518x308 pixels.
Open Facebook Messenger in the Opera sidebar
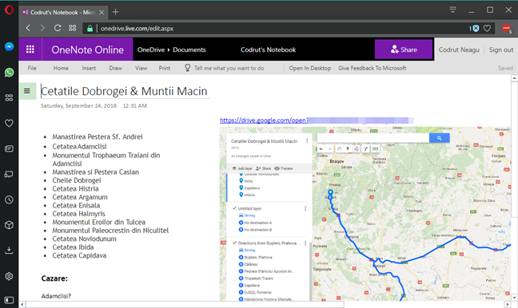tap(10, 47)
